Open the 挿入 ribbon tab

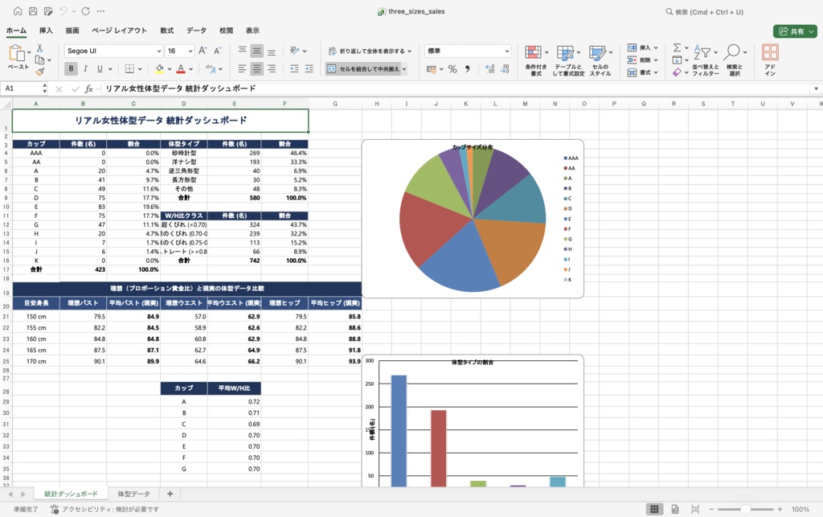click(46, 31)
